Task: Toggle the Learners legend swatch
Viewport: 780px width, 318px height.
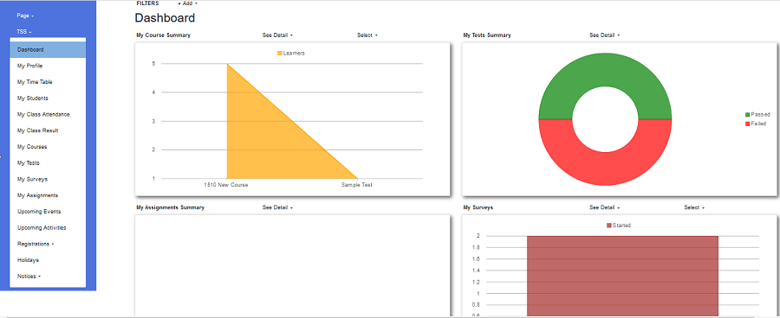Action: [x=280, y=53]
